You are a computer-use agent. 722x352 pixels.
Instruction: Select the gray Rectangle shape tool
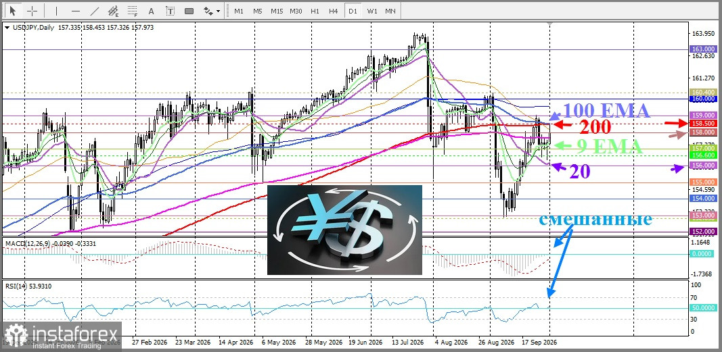[189, 11]
